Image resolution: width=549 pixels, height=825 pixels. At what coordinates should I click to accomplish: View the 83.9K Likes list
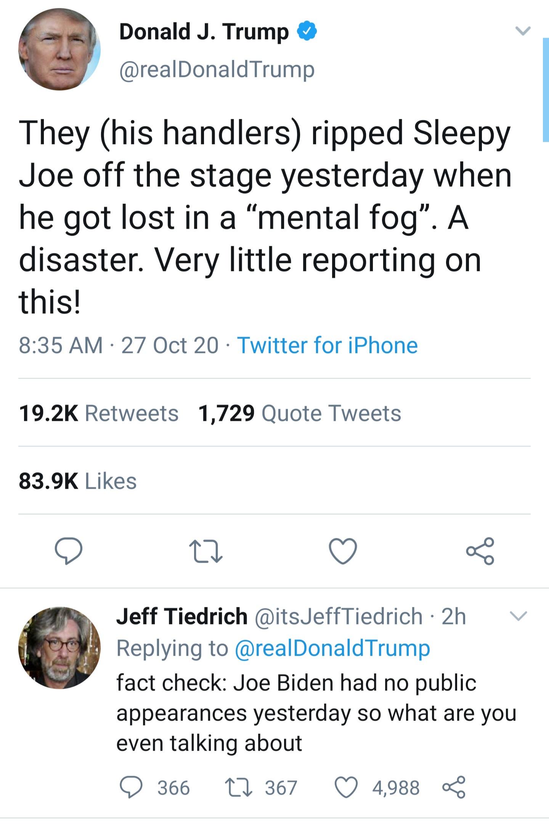78,481
